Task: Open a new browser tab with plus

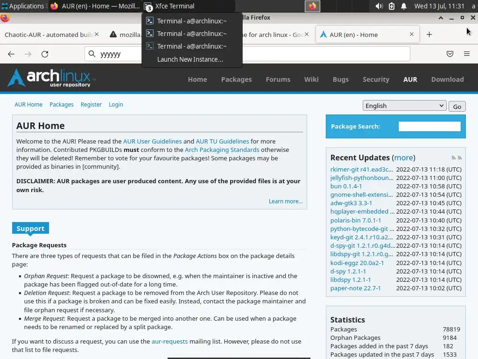Action: (x=429, y=35)
